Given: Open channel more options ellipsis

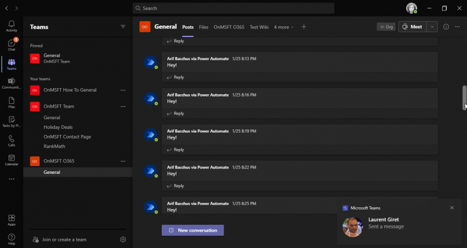Looking at the screenshot, I should 457,27.
